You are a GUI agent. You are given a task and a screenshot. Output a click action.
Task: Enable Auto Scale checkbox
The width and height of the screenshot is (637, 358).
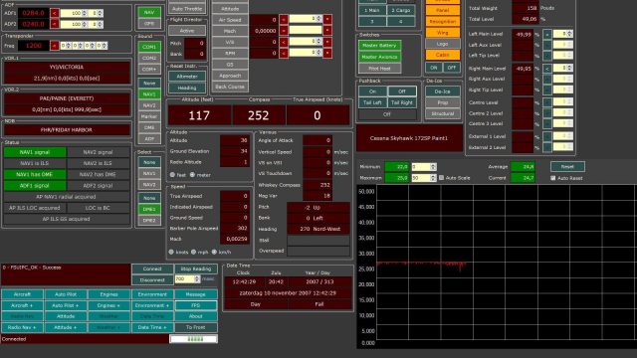coord(441,178)
